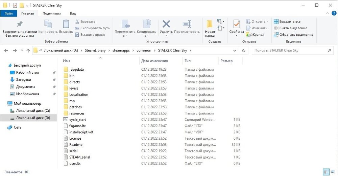Click the Rename icon in ribbon
338x176 pixels.
tap(187, 24)
